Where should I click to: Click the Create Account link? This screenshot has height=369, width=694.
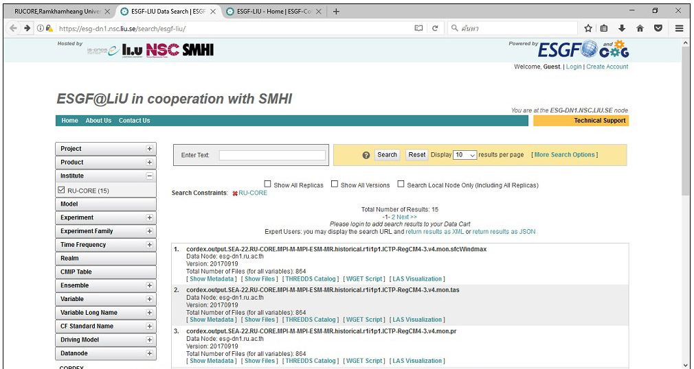pos(607,67)
